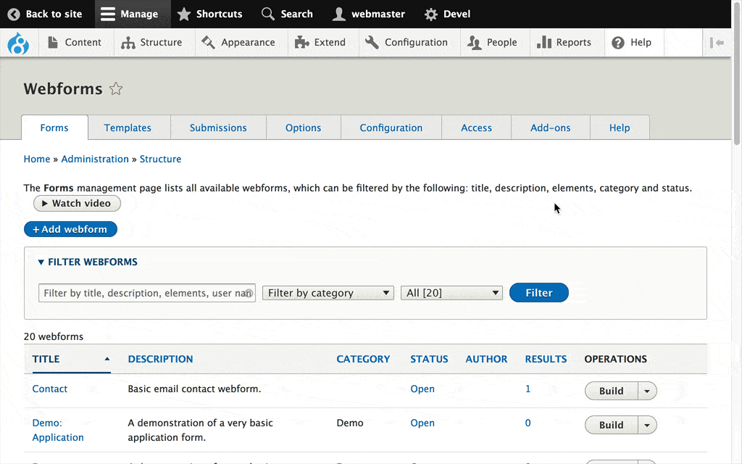
Task: Click the '20 webforms' count text
Action: pos(54,336)
